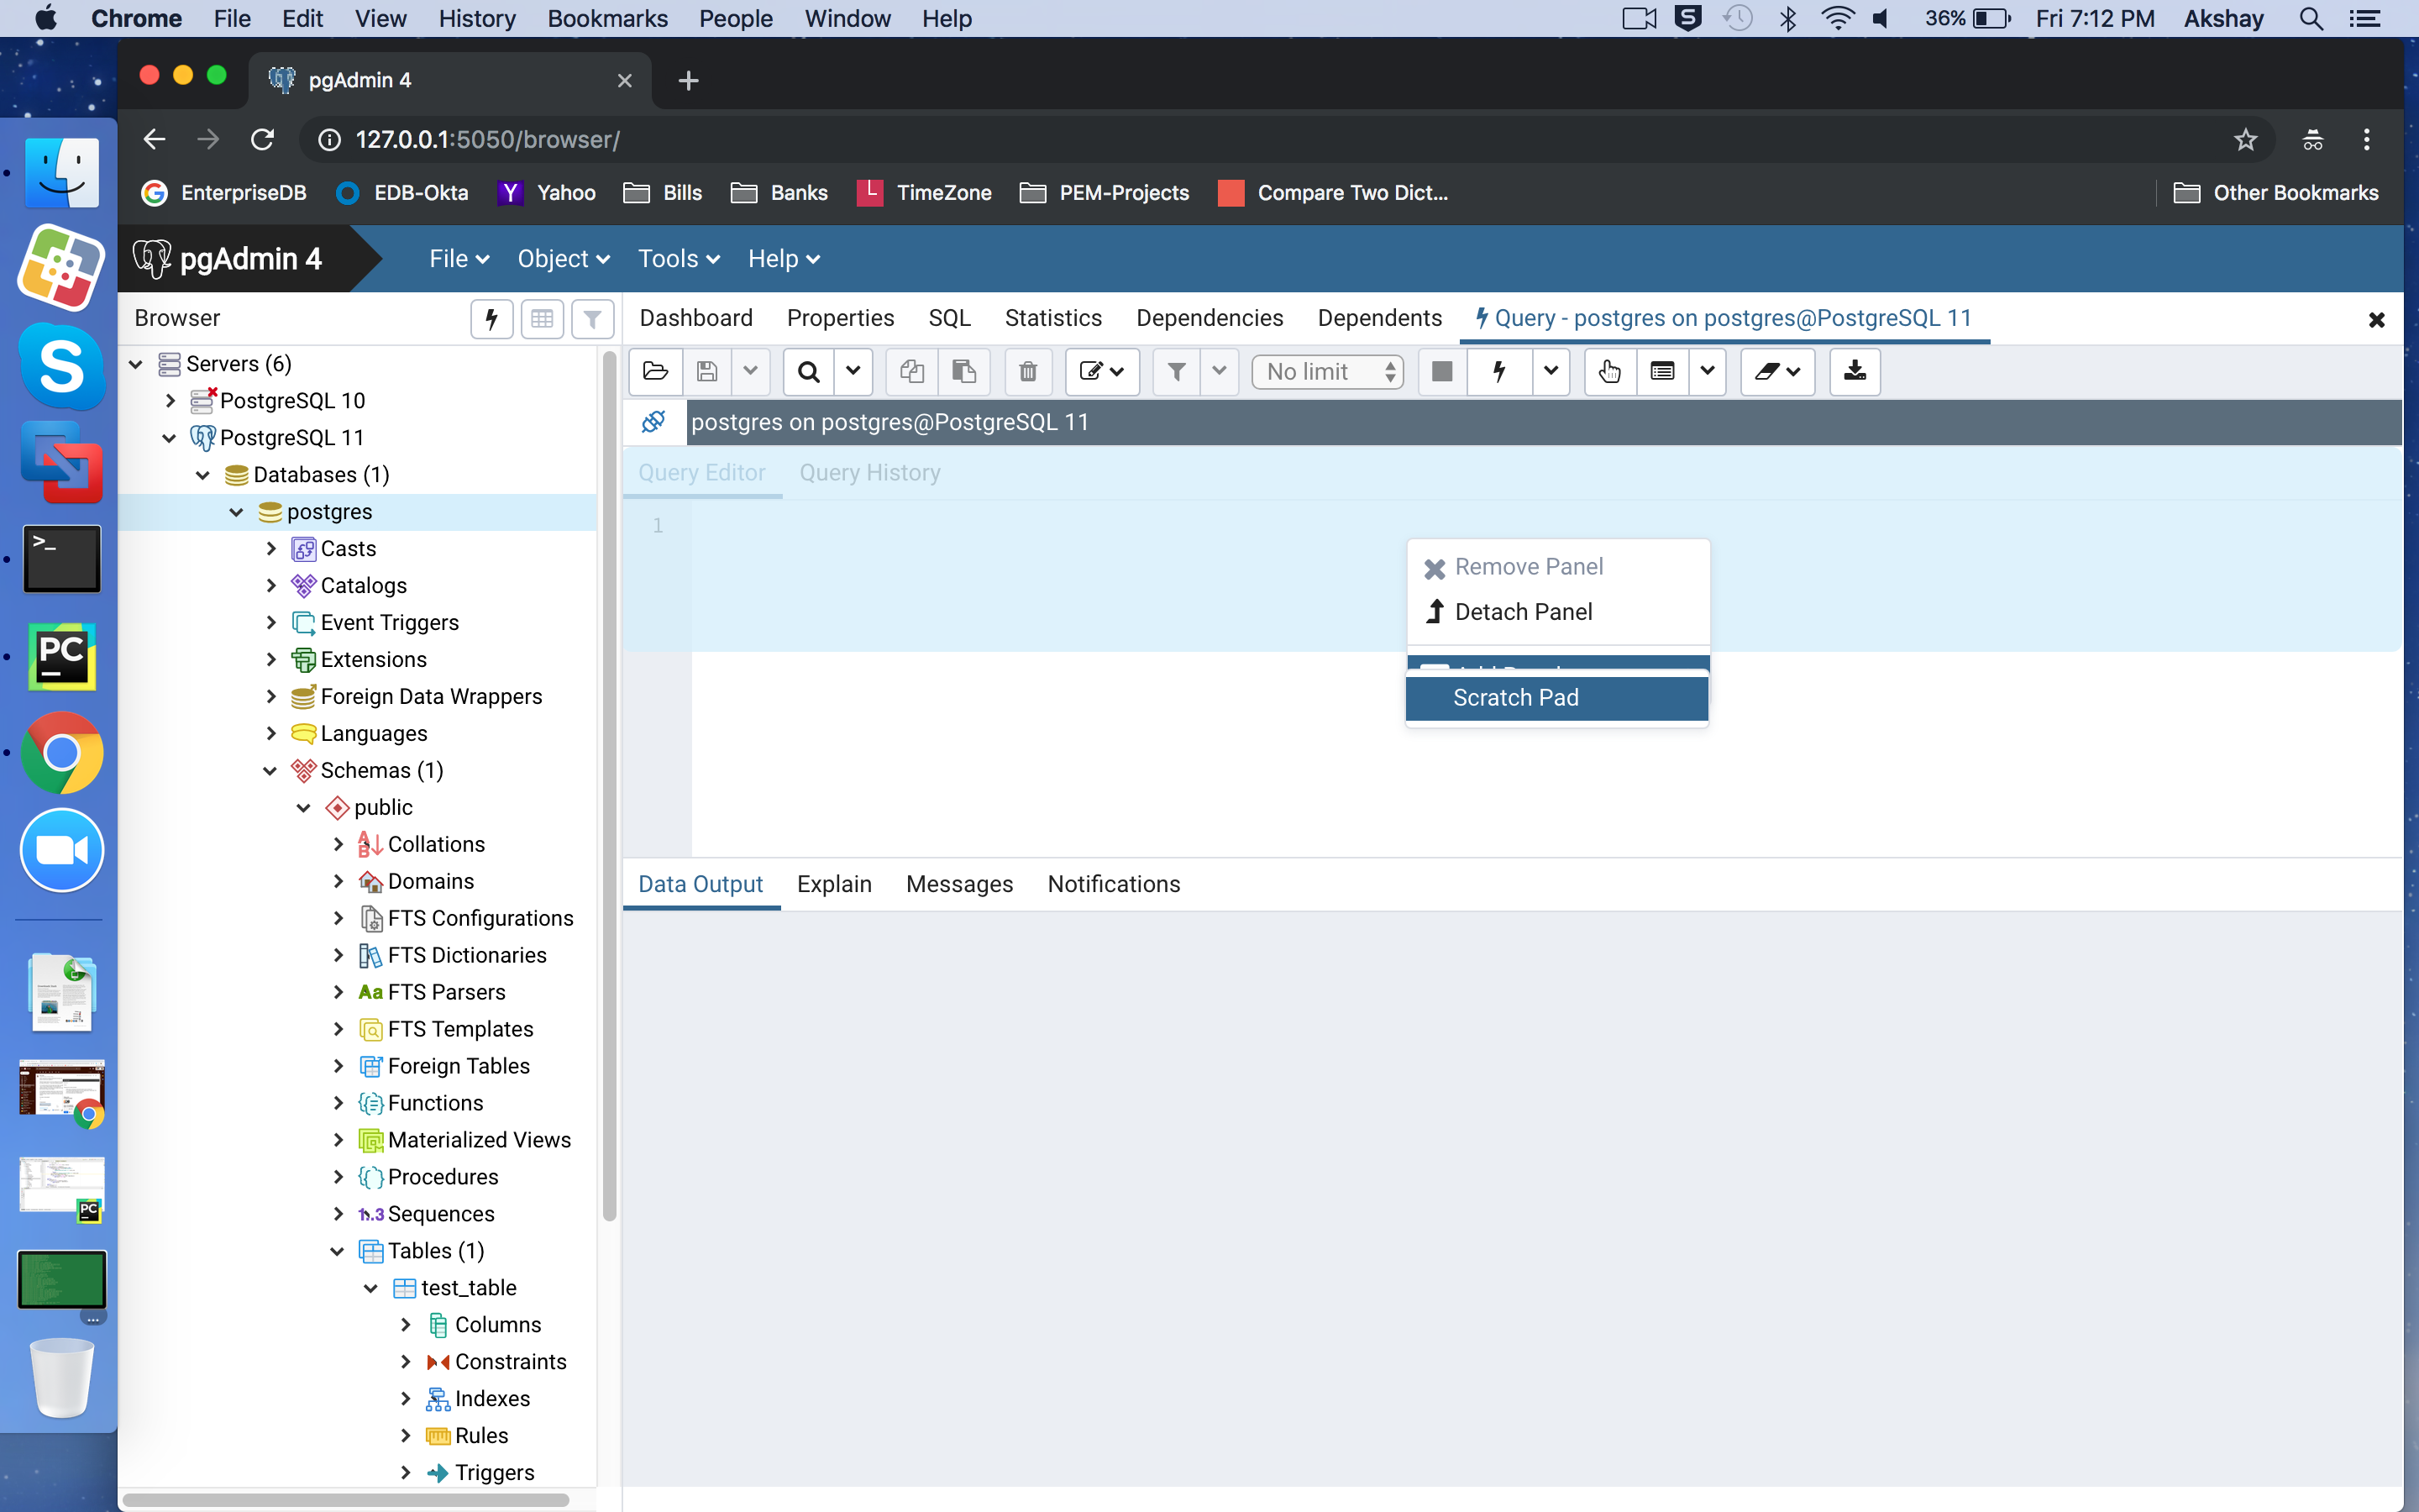Click the Download as CSV icon
2419x1512 pixels.
tap(1855, 372)
